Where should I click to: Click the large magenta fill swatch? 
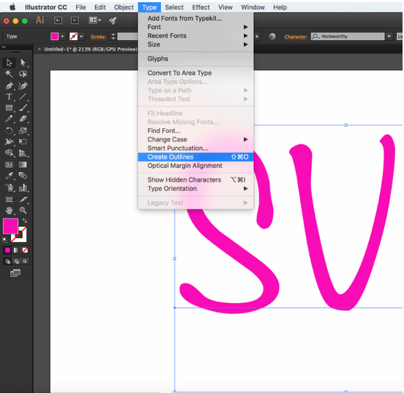coord(10,226)
